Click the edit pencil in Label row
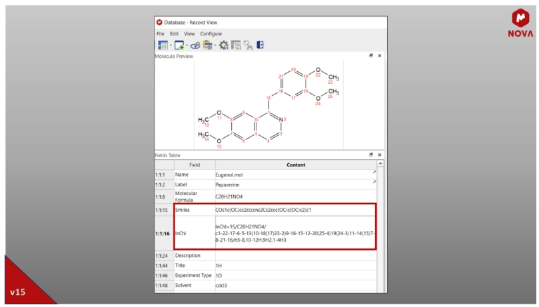The image size is (539, 307). 374,182
